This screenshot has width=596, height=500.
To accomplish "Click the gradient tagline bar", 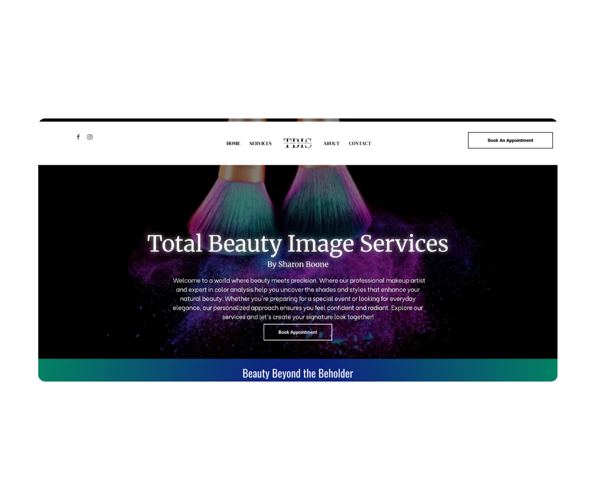I will pyautogui.click(x=298, y=370).
